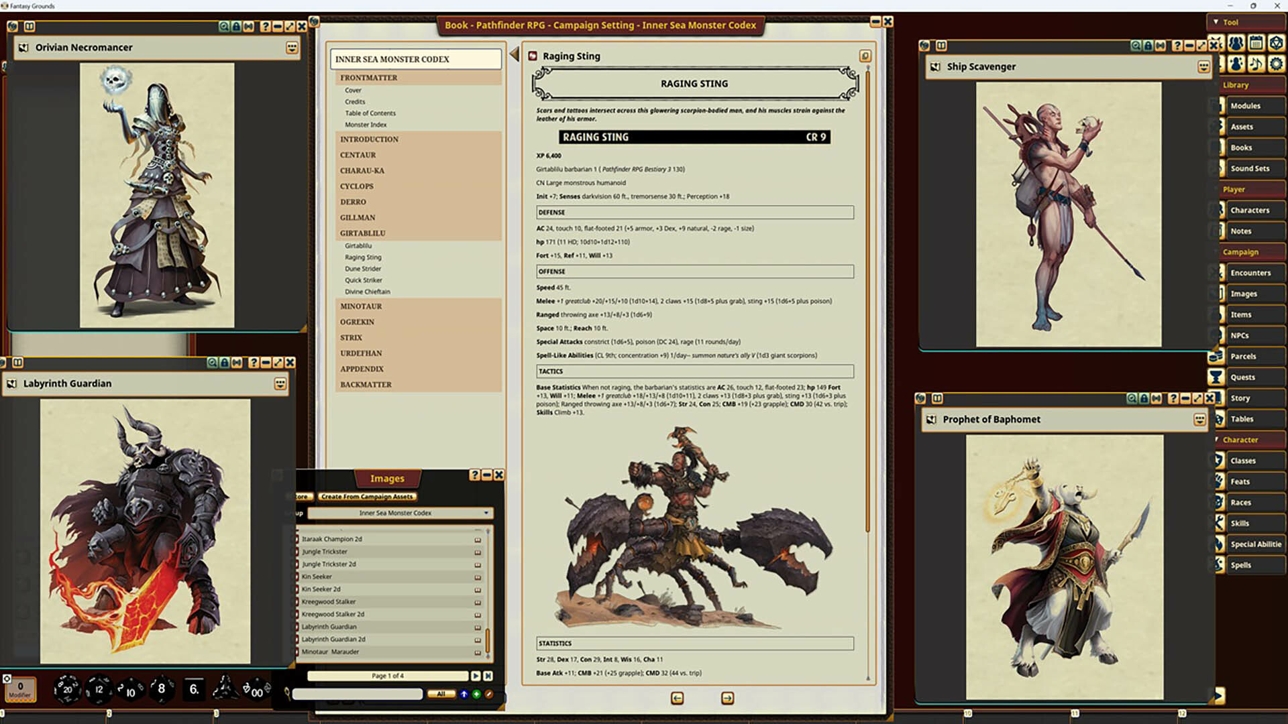Click the Create From Campaign Assets button
The height and width of the screenshot is (724, 1288).
click(x=368, y=497)
